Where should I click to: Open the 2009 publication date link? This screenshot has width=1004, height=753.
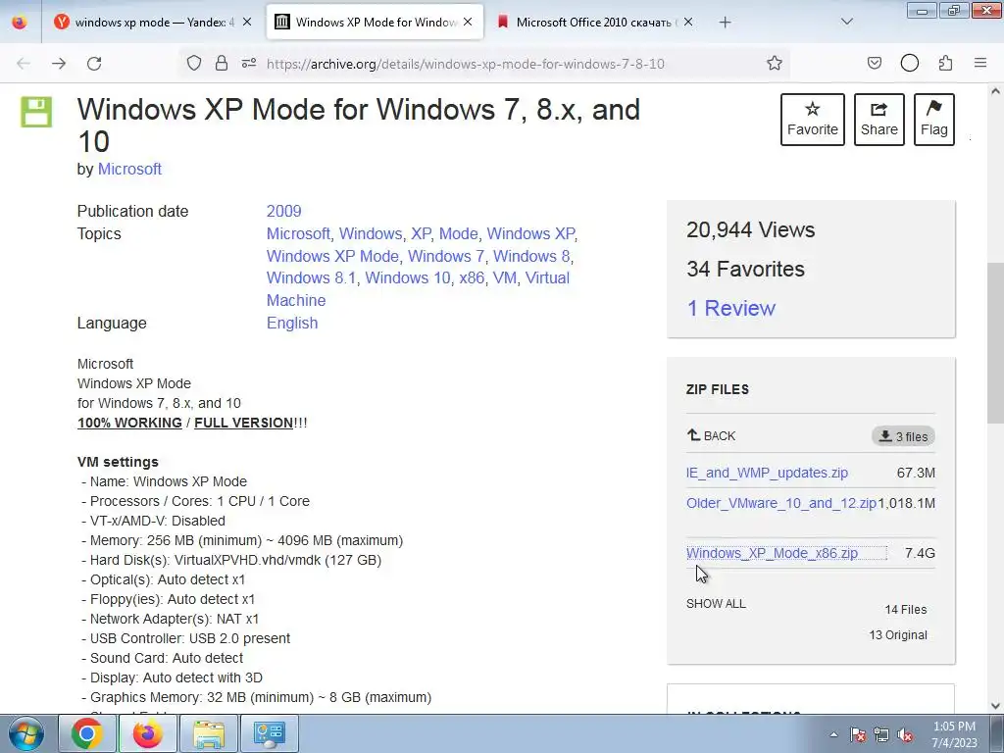(283, 212)
